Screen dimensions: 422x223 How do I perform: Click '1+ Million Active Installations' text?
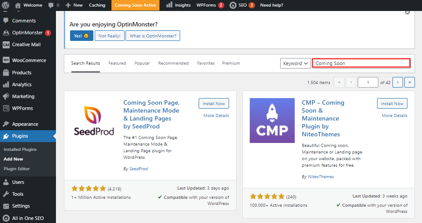101,197
